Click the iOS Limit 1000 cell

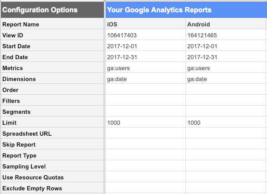145,123
